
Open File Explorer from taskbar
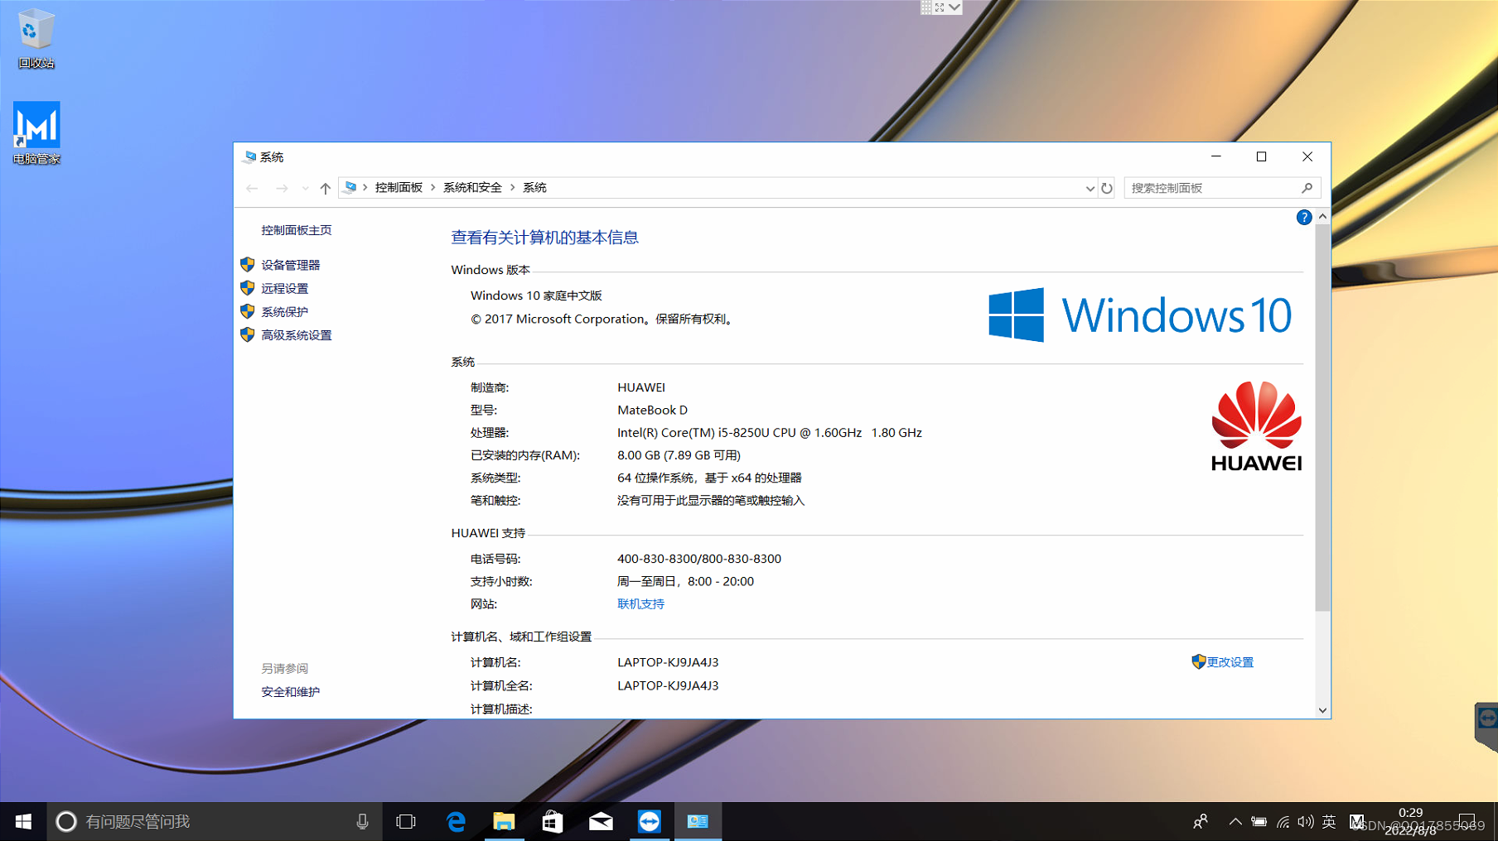[x=504, y=821]
